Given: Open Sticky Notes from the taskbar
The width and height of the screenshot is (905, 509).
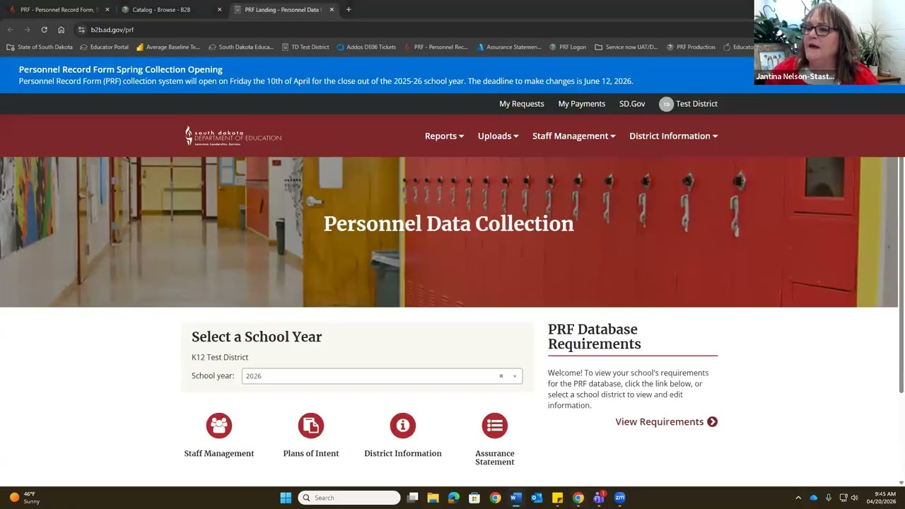Looking at the screenshot, I should coord(557,498).
